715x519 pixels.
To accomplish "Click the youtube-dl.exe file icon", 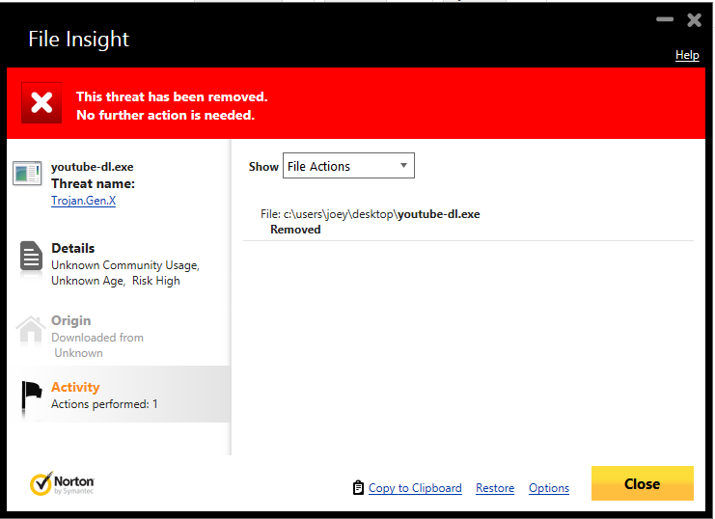I will tap(27, 175).
